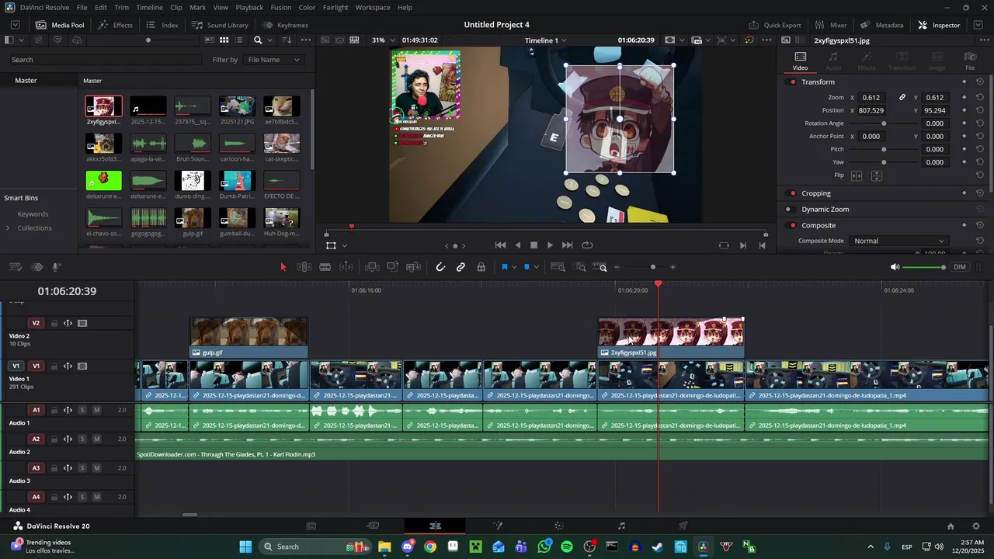The width and height of the screenshot is (994, 559).
Task: Click the Position X value field
Action: click(872, 110)
